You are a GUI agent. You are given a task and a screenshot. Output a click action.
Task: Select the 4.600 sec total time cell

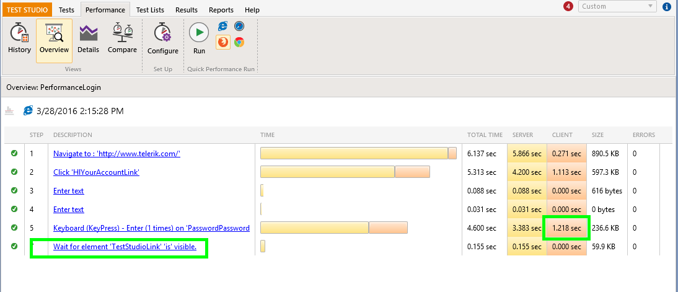(x=482, y=228)
